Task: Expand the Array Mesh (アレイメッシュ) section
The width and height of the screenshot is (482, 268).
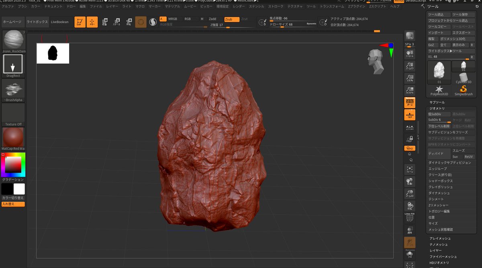Action: point(440,238)
